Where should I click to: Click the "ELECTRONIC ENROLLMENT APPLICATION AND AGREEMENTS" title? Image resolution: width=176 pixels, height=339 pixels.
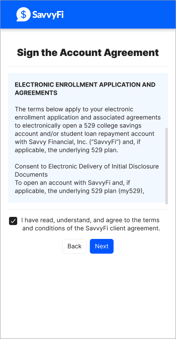coord(85,89)
